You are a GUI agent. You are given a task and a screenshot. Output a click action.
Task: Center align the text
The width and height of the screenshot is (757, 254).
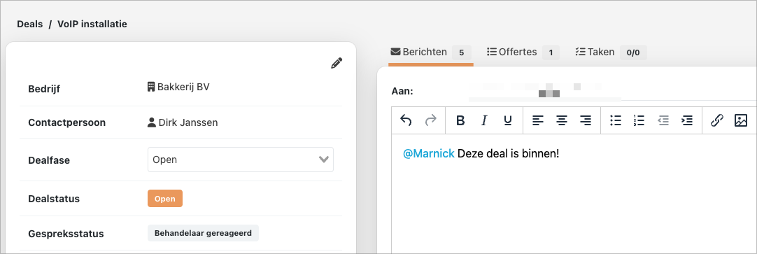click(562, 121)
